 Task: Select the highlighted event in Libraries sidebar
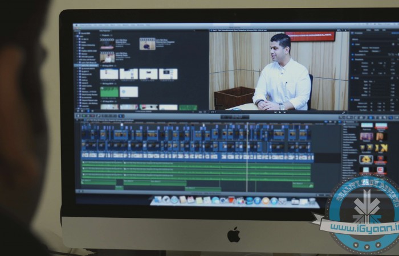[85, 65]
